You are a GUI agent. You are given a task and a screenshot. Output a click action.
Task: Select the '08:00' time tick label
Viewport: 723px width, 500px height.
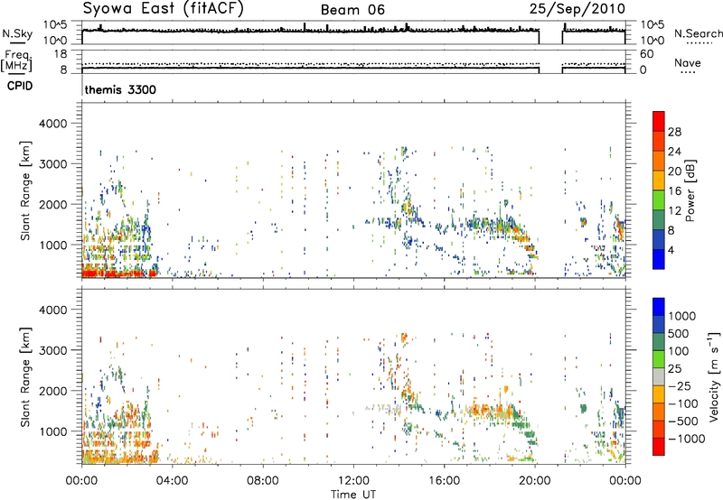click(x=263, y=481)
